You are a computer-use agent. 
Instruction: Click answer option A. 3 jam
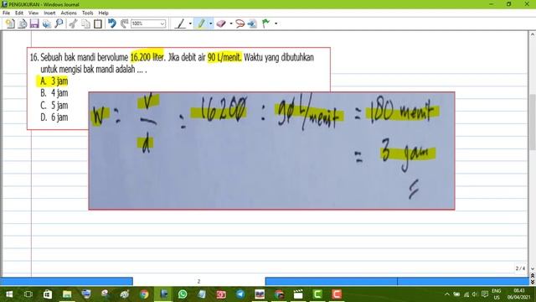(x=54, y=81)
